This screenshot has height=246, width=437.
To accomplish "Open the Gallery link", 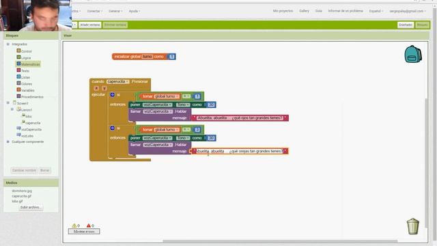I will tap(304, 11).
